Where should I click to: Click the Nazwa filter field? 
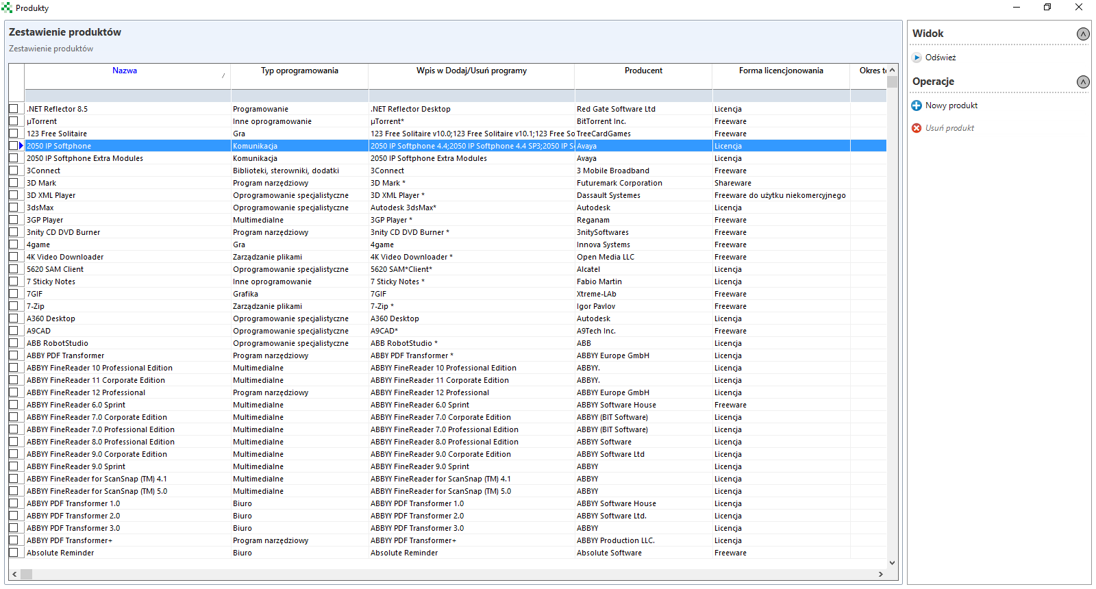127,96
